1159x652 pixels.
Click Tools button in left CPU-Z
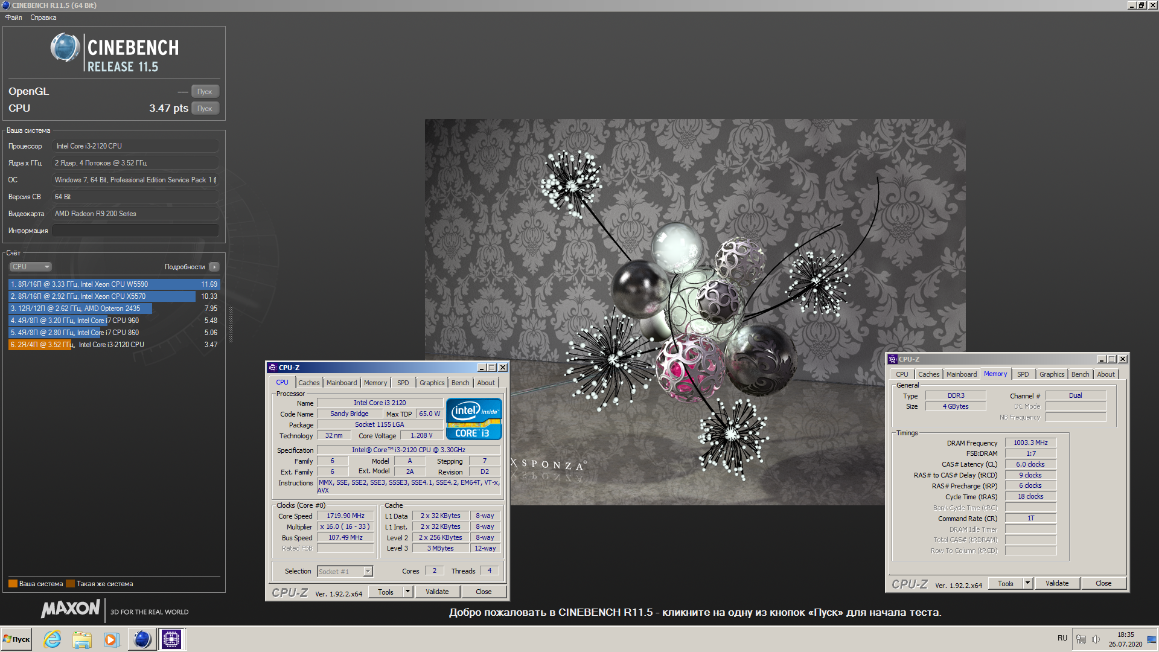(386, 592)
